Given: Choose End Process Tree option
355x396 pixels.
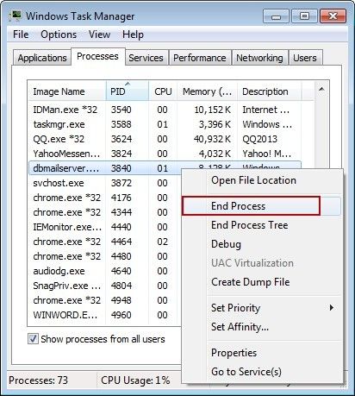Looking at the screenshot, I should (250, 225).
